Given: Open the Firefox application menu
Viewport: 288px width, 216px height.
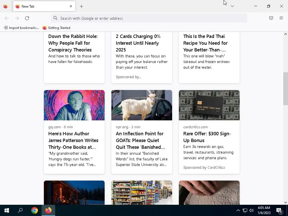Looking at the screenshot, I should click(281, 18).
